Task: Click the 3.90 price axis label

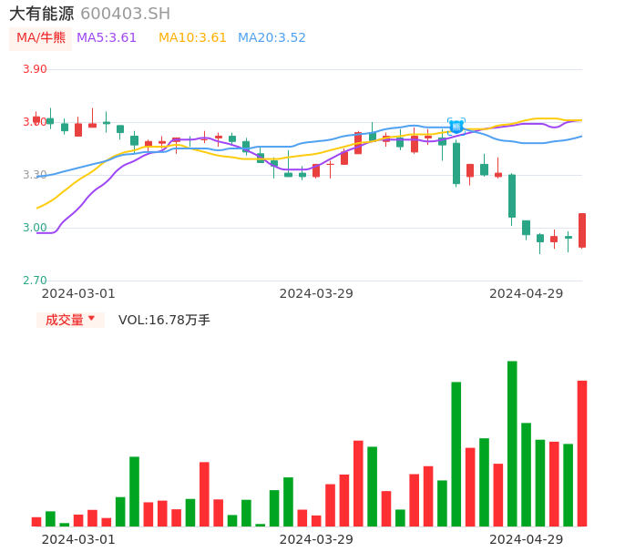Action: (35, 69)
